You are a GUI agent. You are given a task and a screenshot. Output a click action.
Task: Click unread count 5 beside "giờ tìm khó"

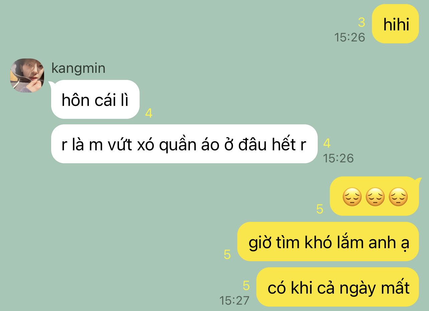(227, 255)
